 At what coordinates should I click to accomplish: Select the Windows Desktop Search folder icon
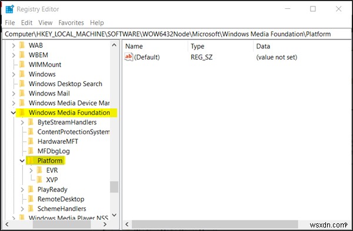22,84
